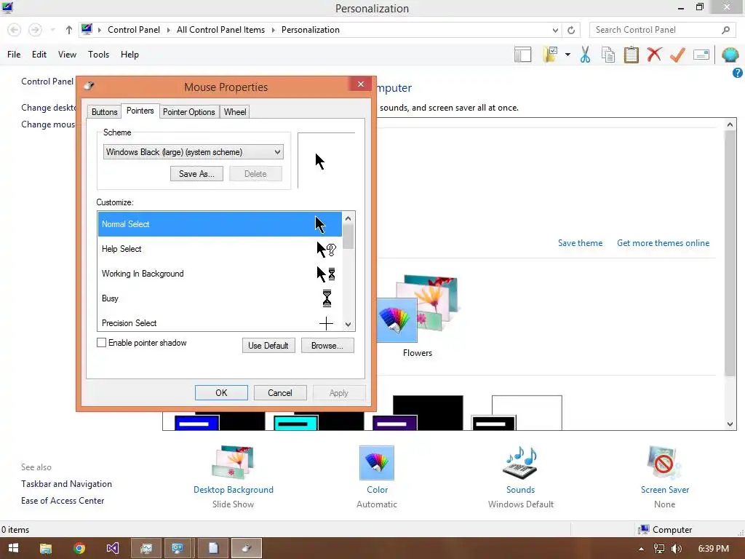Image resolution: width=745 pixels, height=559 pixels.
Task: Click themes pane scroll down arrow
Action: 730,424
